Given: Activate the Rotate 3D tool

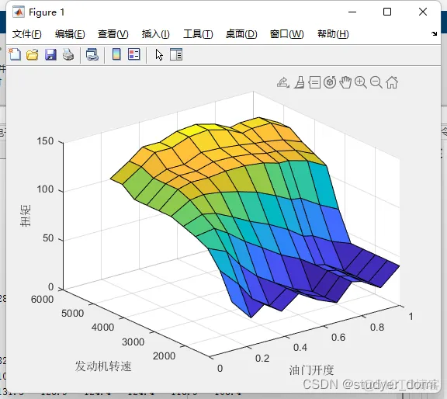Looking at the screenshot, I should pyautogui.click(x=330, y=82).
